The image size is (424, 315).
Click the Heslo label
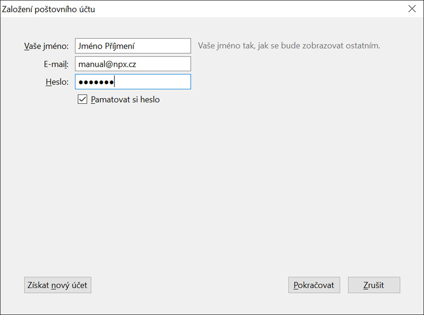[x=57, y=82]
